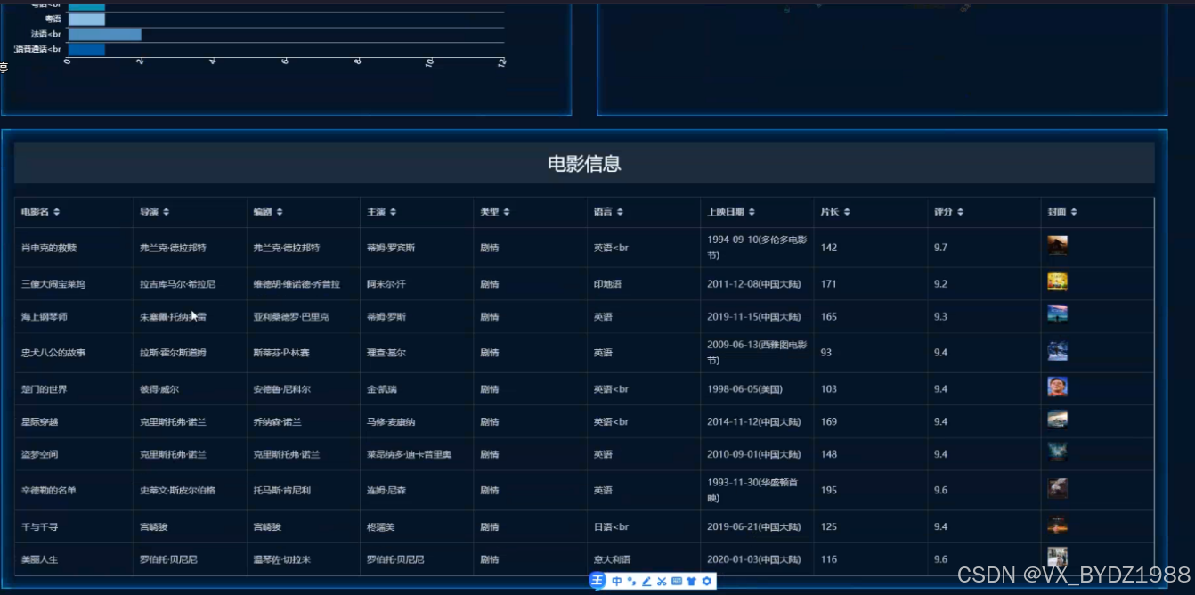Open soft keyboard icon in IME bar
This screenshot has height=595, width=1195.
(x=677, y=582)
